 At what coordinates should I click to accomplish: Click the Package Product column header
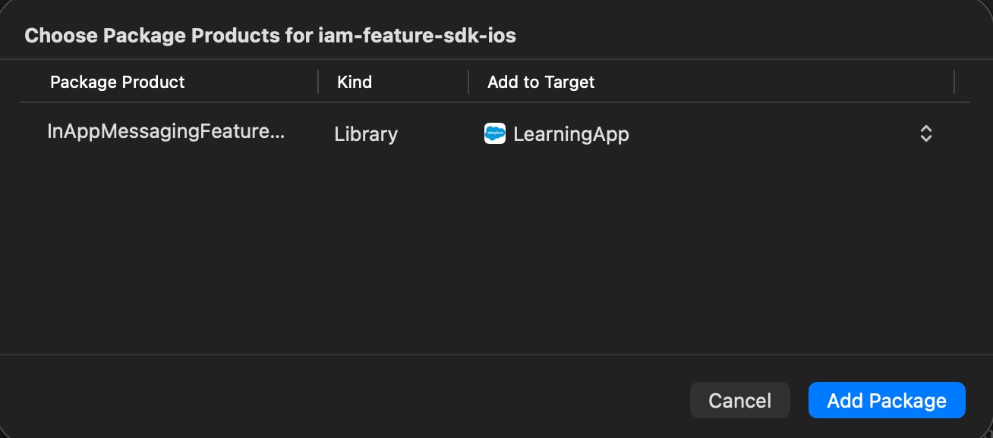118,82
